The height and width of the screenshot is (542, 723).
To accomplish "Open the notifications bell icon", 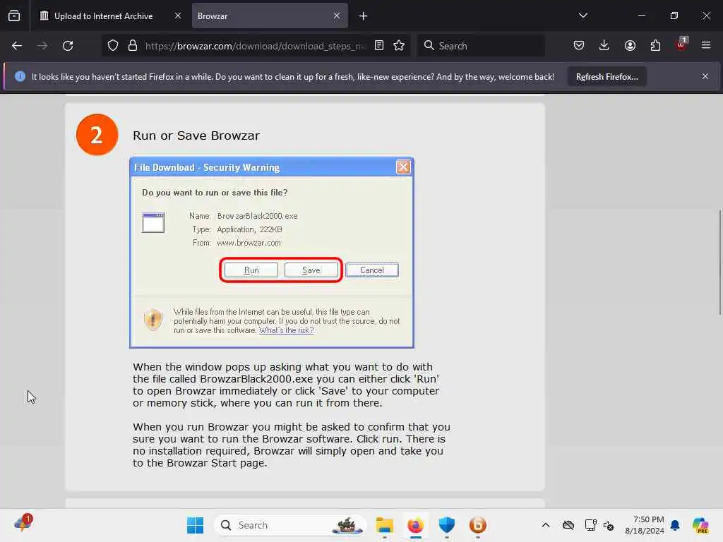I will tap(676, 525).
